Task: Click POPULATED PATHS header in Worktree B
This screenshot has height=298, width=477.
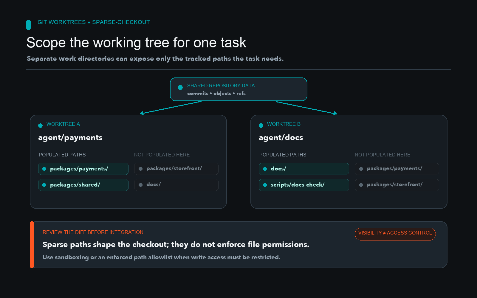Action: click(x=283, y=155)
